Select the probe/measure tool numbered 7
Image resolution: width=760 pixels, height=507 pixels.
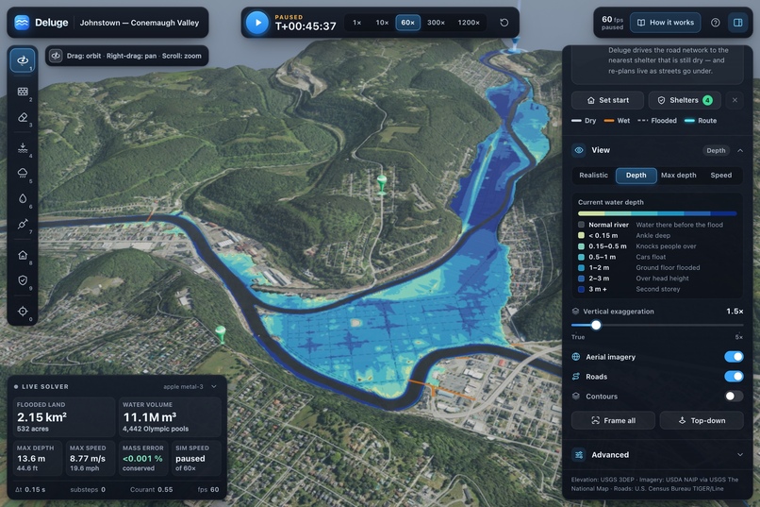pos(23,224)
